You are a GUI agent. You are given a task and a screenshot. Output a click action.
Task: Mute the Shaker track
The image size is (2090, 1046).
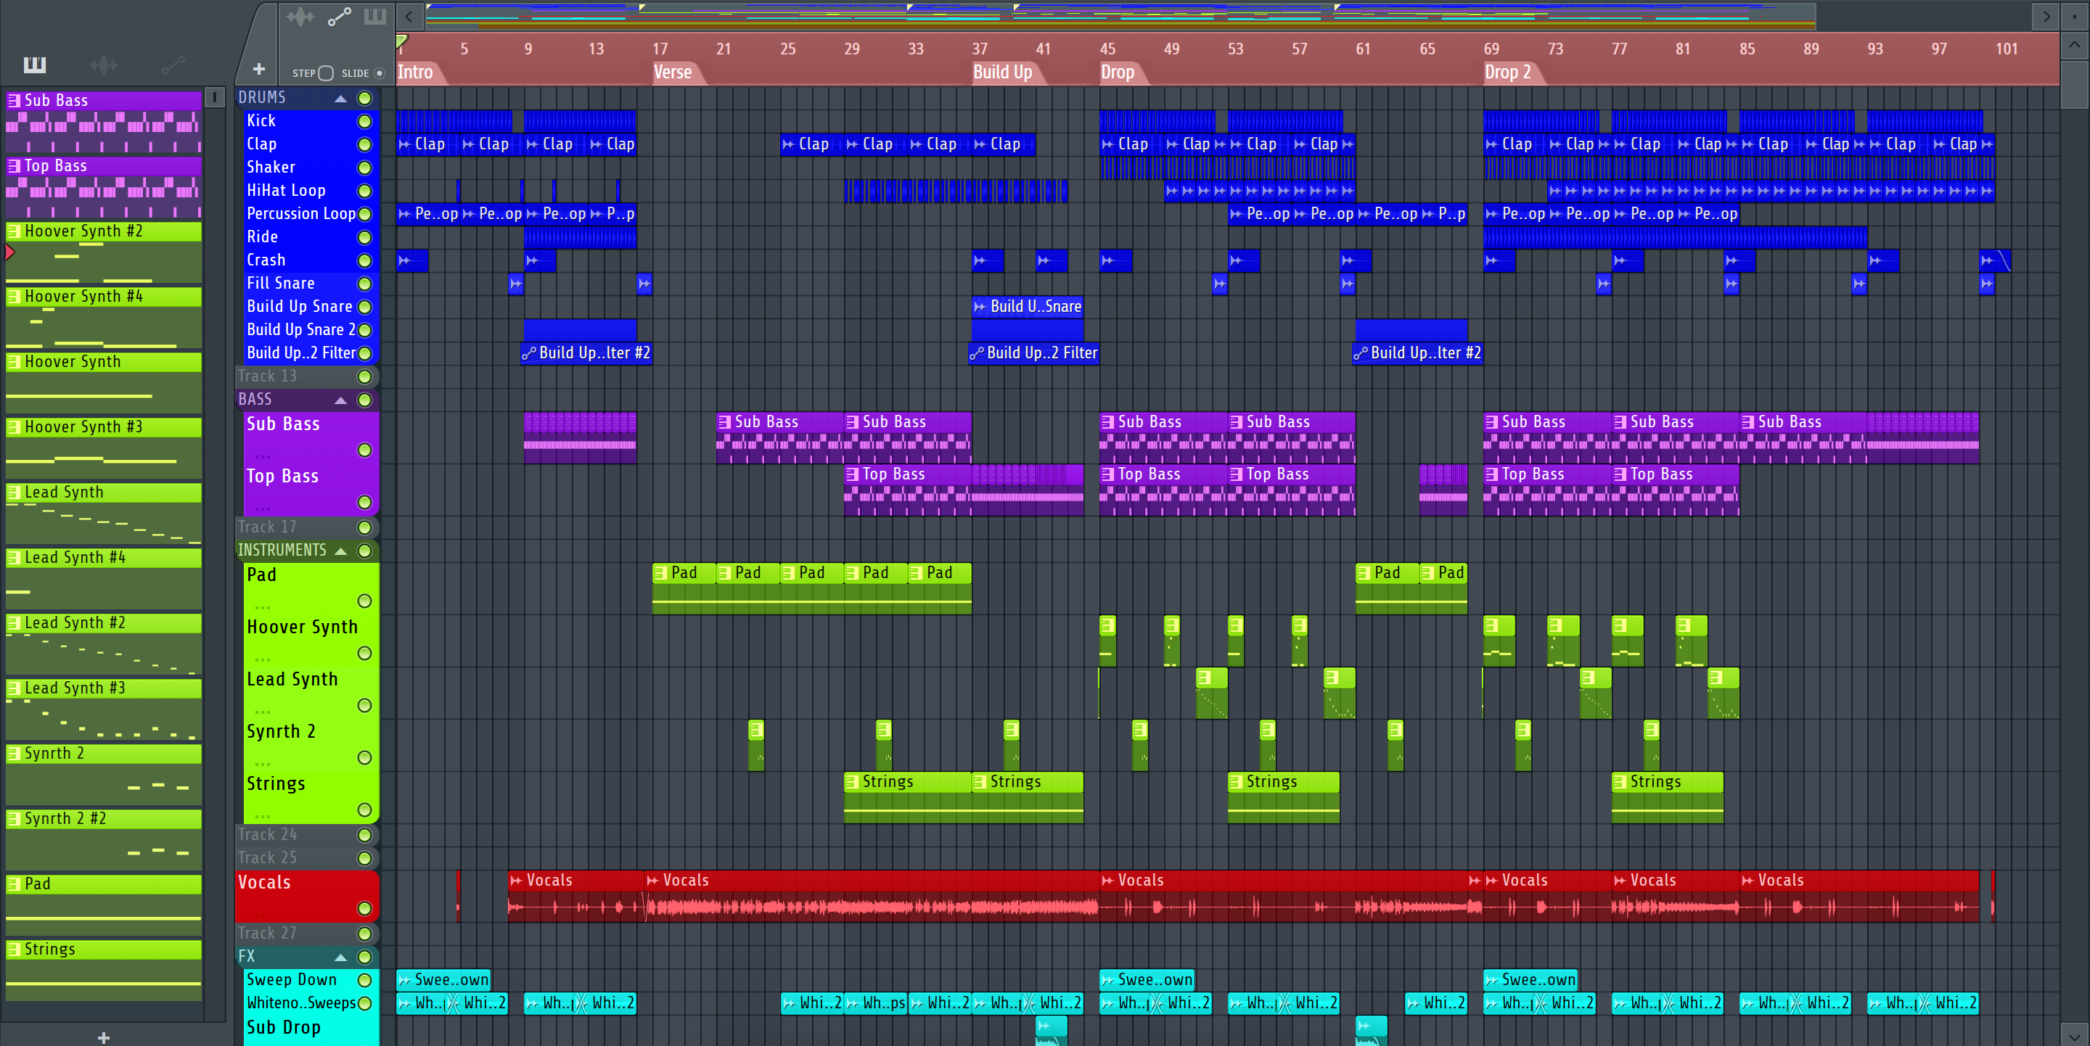365,168
